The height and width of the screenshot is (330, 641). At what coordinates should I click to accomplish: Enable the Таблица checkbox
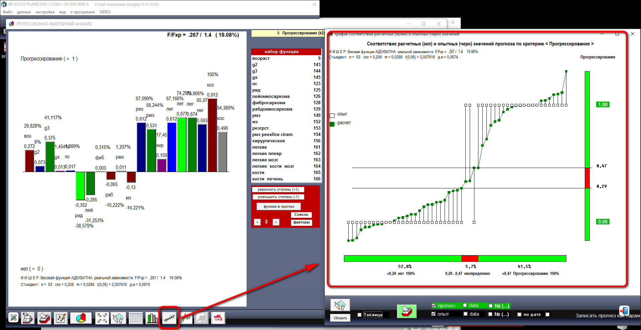359,315
